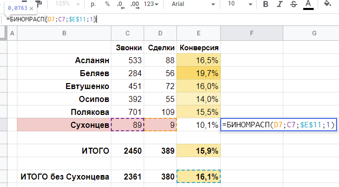This screenshot has height=187, width=339.
Task: Click Сухонцев's calls cell 89
Action: [x=128, y=125]
